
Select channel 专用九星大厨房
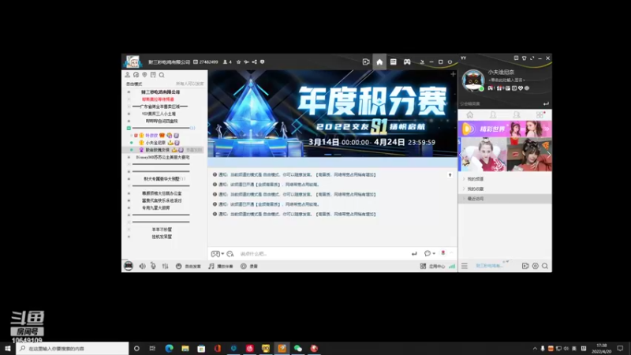[x=155, y=207]
